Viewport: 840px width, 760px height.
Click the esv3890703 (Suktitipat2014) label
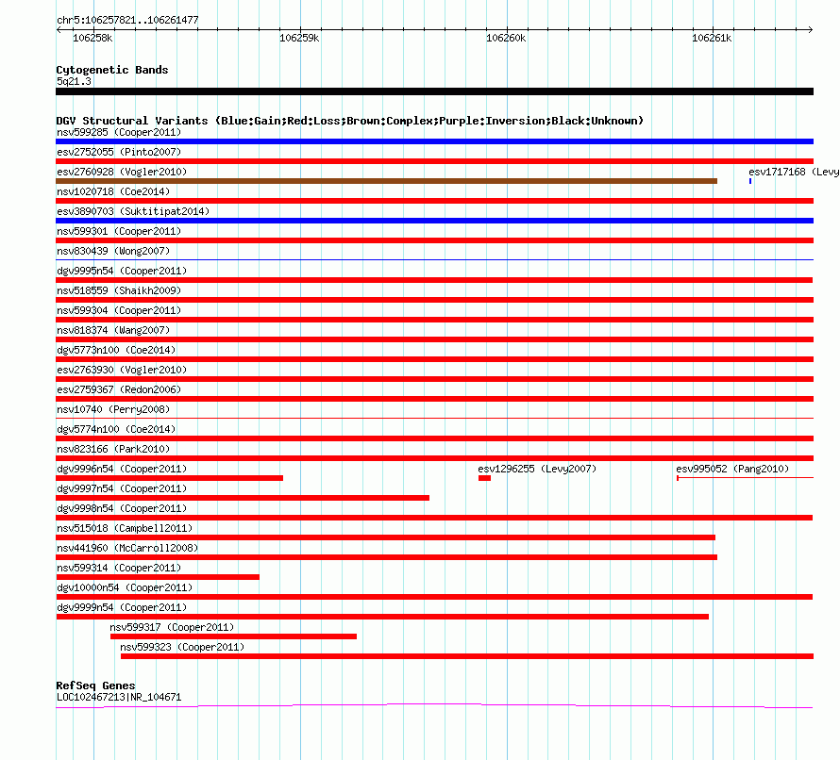pyautogui.click(x=133, y=211)
